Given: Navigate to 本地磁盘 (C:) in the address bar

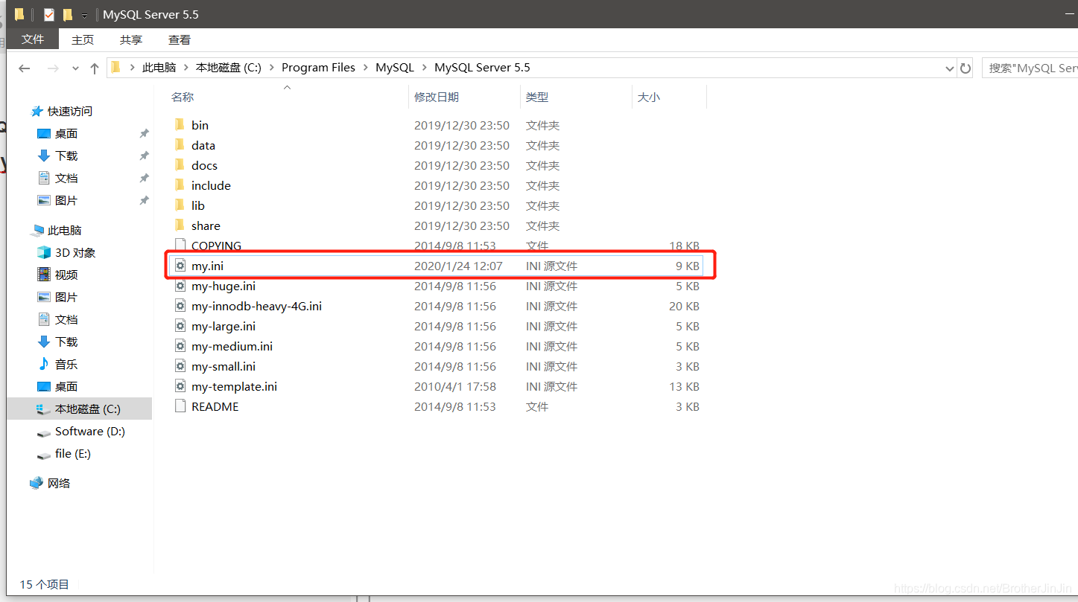Looking at the screenshot, I should pyautogui.click(x=229, y=68).
